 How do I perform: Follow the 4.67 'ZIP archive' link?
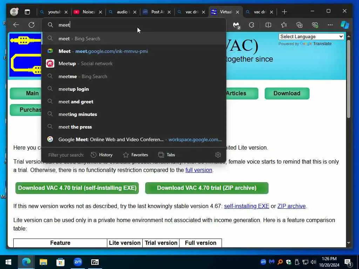tap(291, 206)
